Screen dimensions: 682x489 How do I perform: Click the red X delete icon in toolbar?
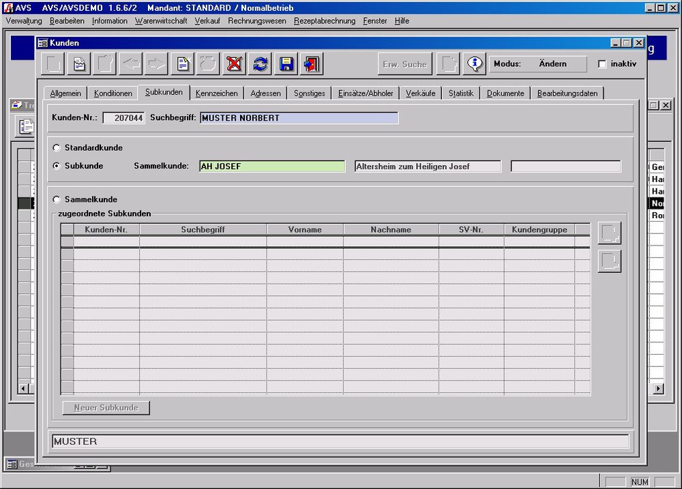[235, 64]
